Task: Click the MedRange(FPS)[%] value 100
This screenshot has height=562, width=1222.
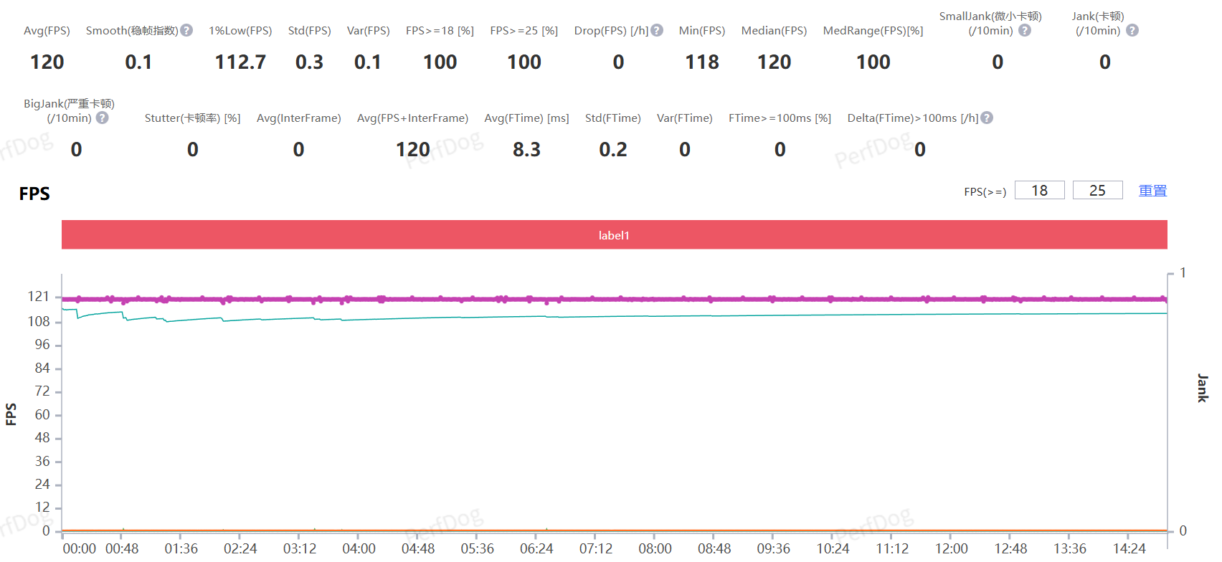Action: tap(873, 62)
